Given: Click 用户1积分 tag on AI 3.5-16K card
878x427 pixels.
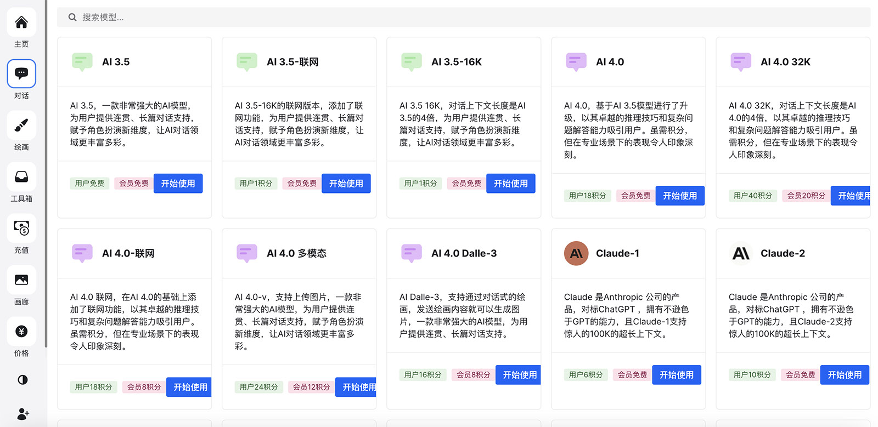Looking at the screenshot, I should 421,184.
